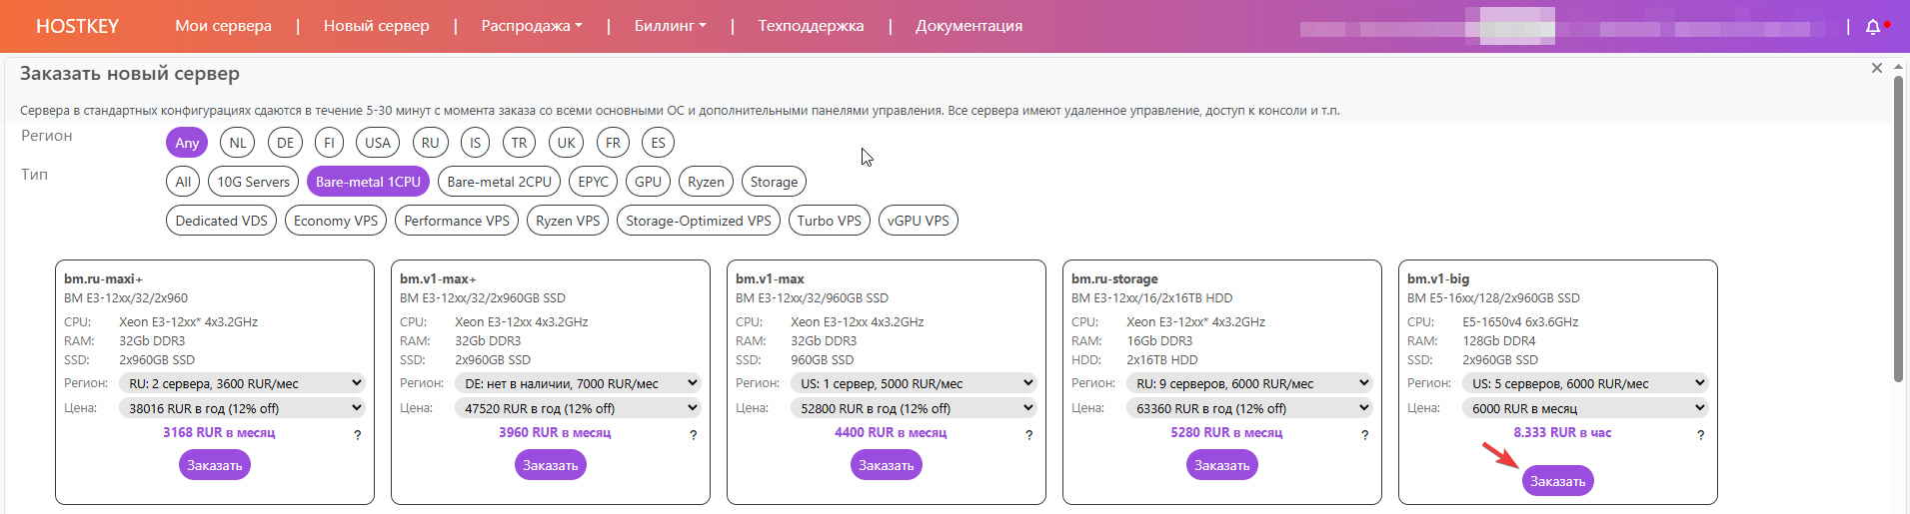Open region dropdown for bm.v1-big

(1586, 383)
